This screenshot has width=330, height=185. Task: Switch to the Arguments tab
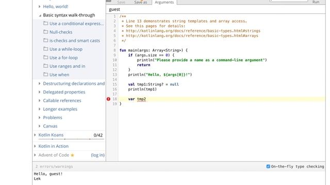coord(164,2)
